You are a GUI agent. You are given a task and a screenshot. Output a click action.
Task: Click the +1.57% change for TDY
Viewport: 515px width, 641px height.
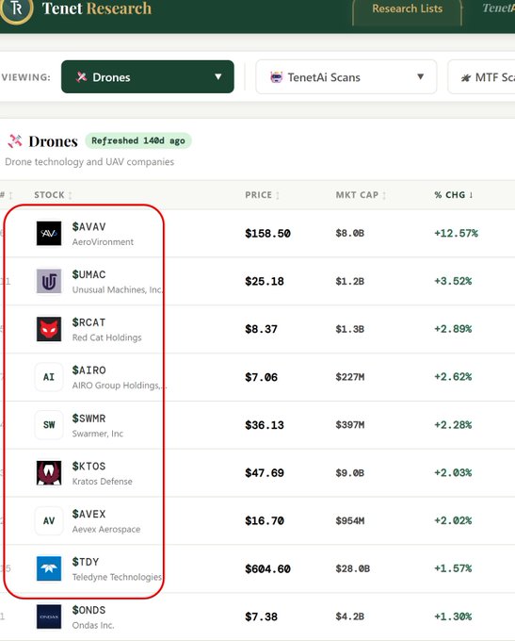[453, 568]
